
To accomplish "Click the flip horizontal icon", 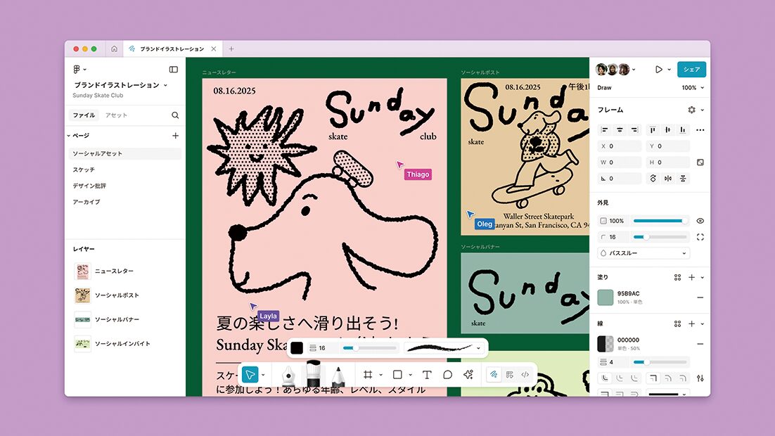I will (x=668, y=179).
